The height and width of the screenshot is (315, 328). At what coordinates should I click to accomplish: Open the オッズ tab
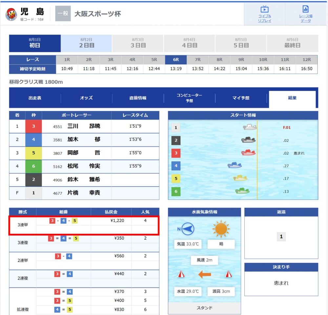86,98
